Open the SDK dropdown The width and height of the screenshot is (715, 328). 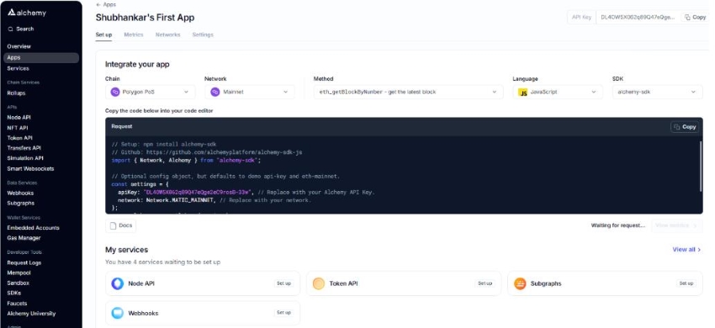[x=657, y=92]
